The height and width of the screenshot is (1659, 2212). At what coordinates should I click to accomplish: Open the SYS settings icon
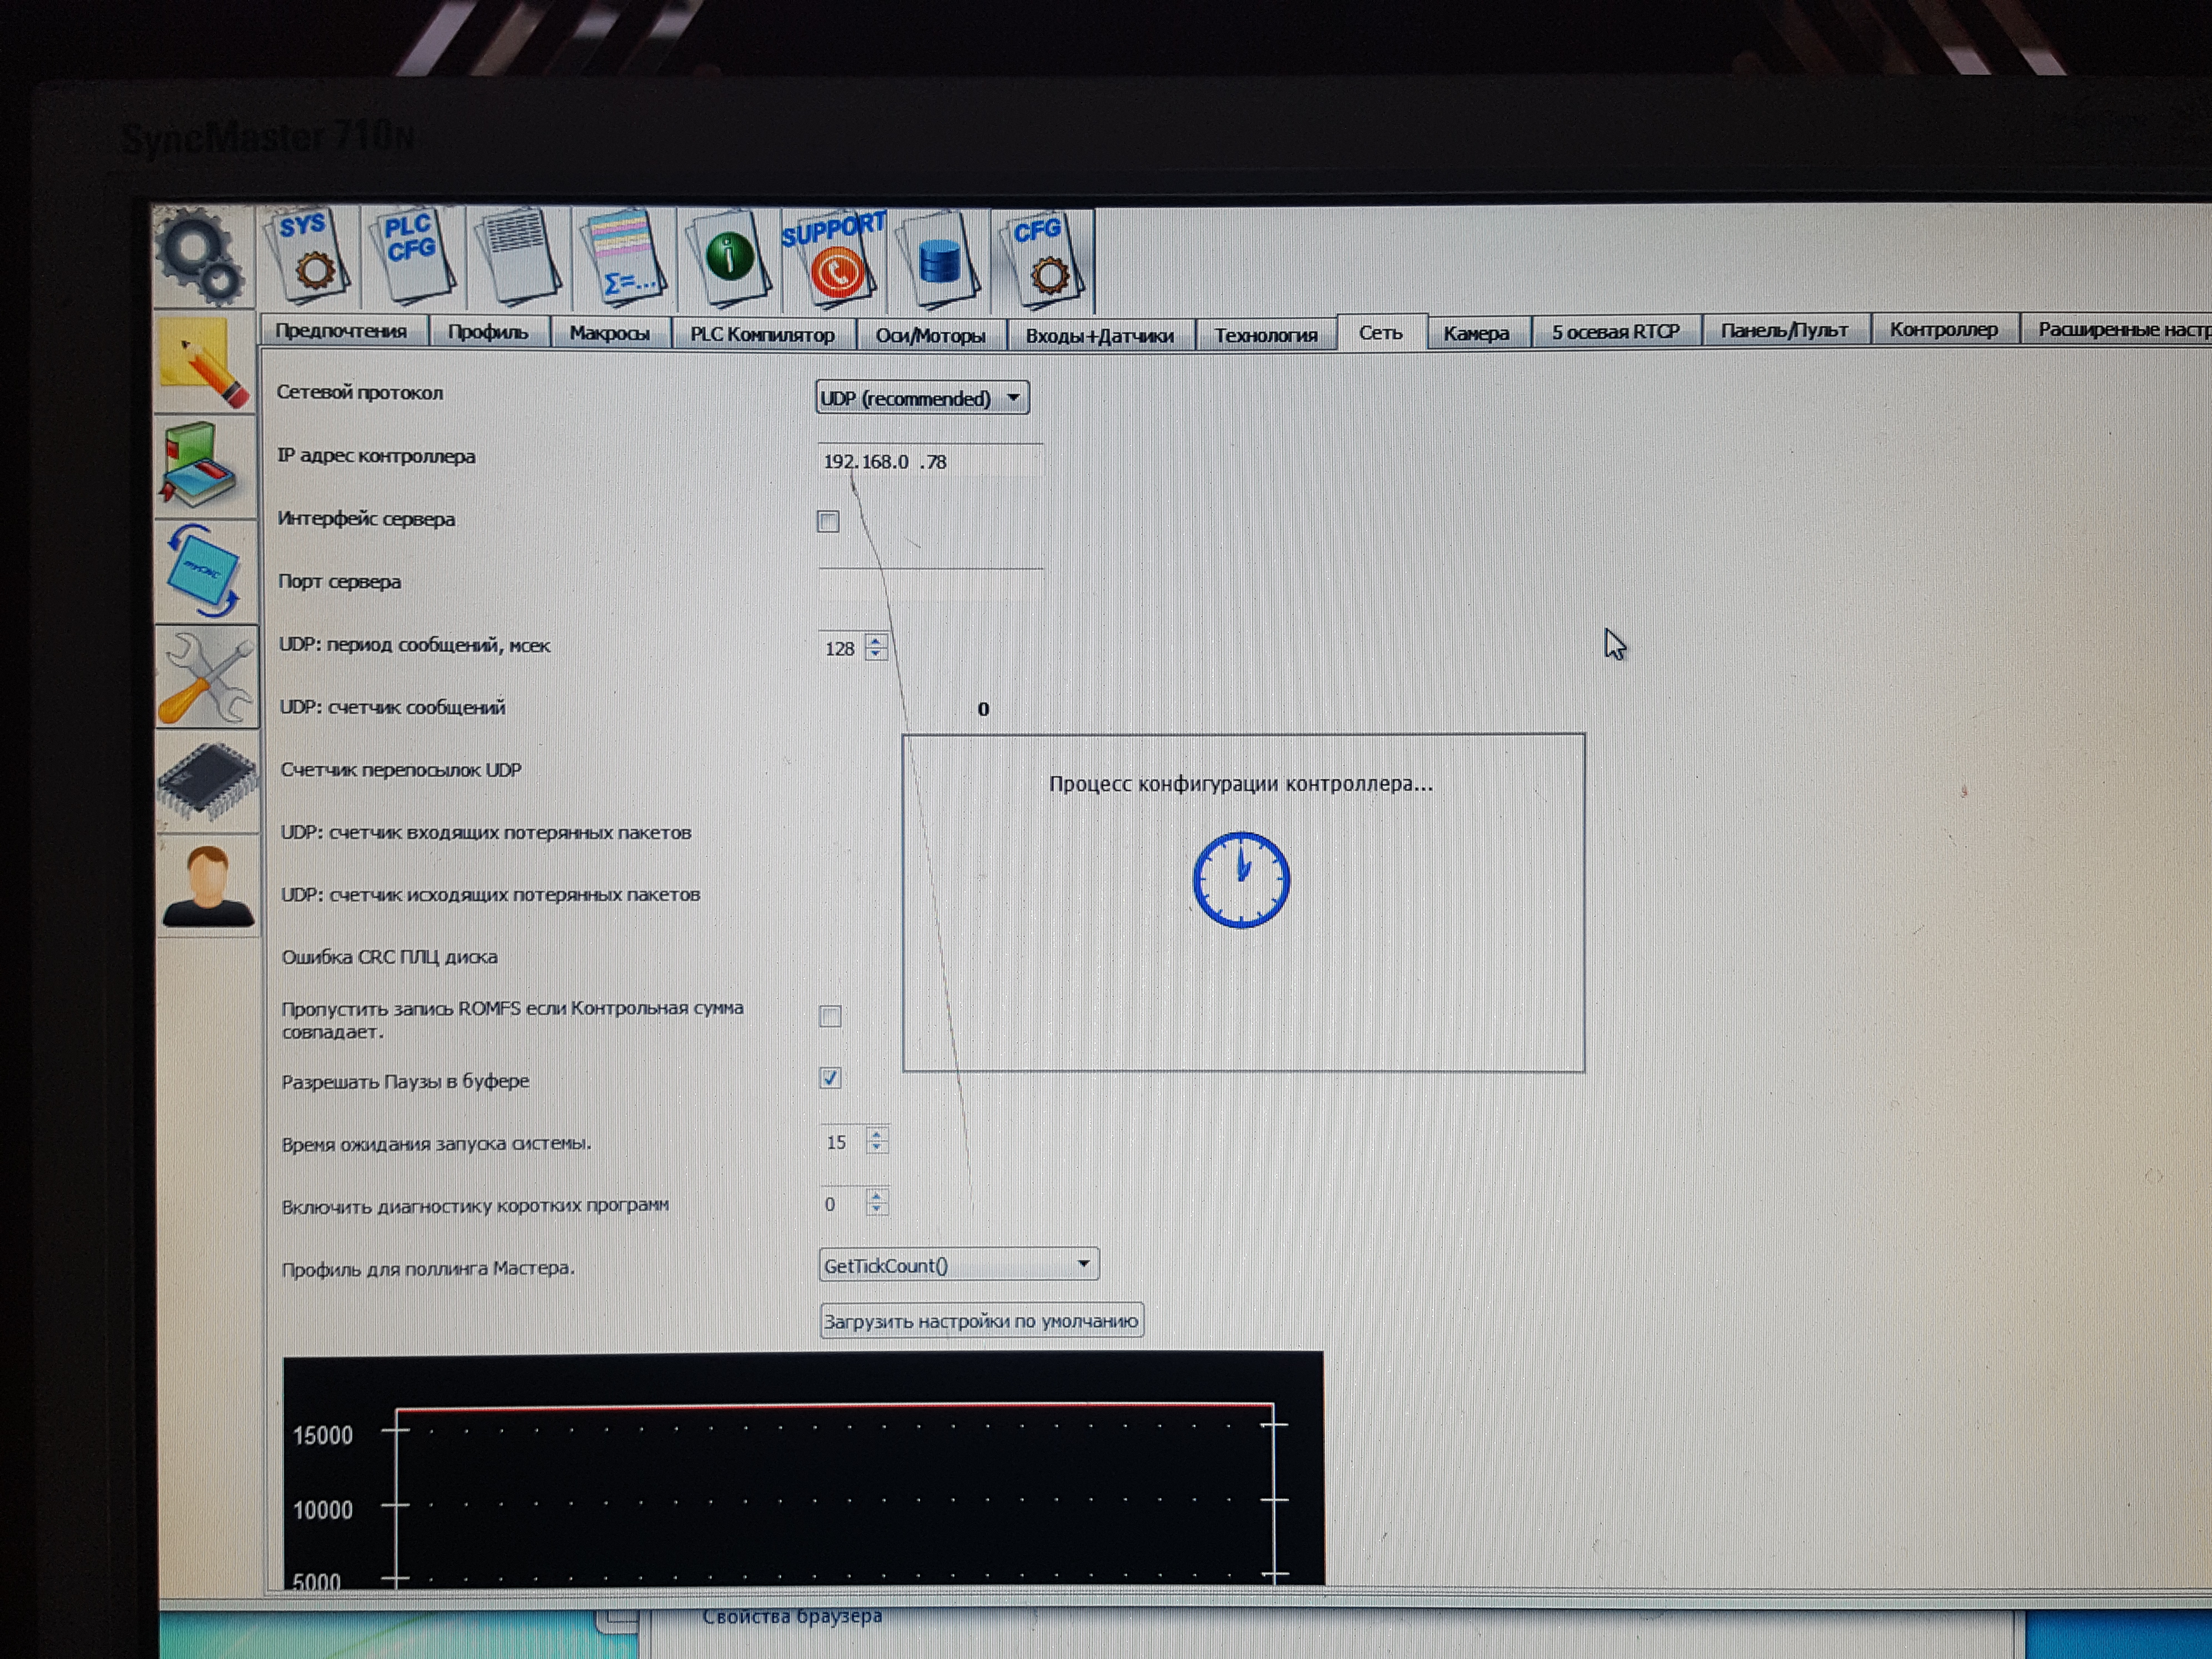click(309, 257)
